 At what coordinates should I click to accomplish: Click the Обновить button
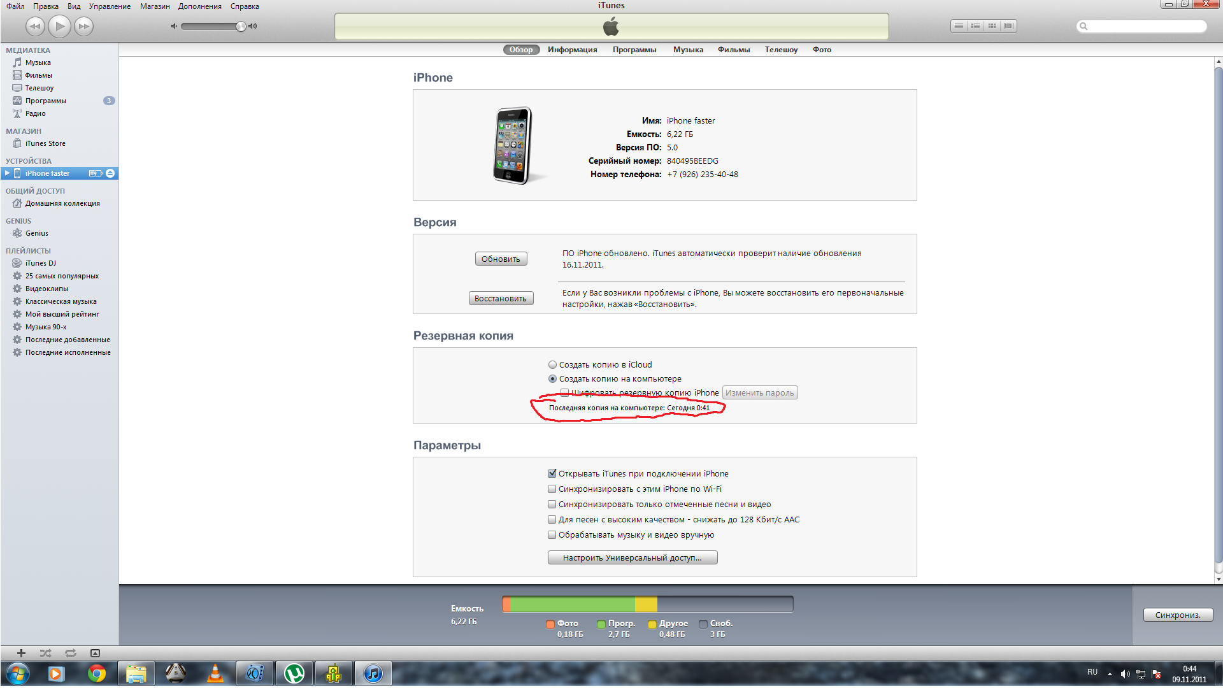click(x=501, y=259)
